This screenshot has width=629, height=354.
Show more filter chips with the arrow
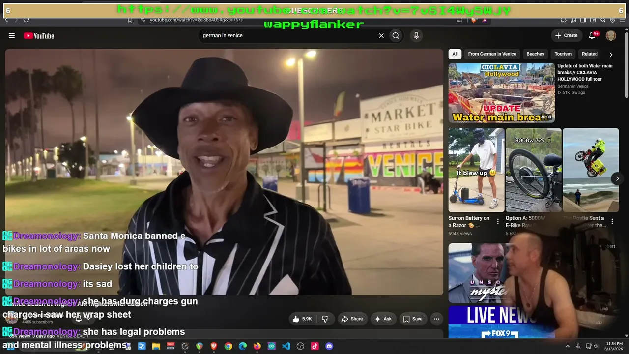click(x=611, y=54)
